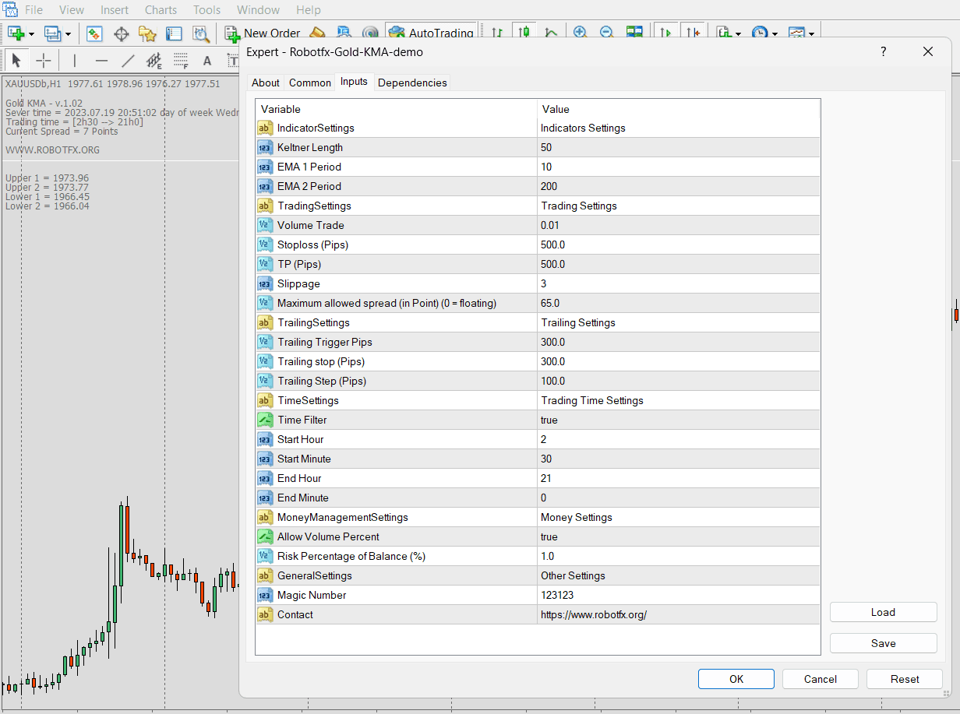Screen dimensions: 960x714
Task: Expand the New Chart dropdown arrow
Action: pos(32,34)
